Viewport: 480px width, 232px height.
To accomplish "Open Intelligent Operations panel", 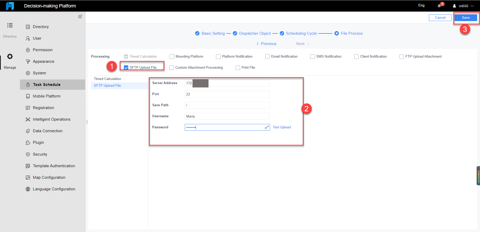I will pos(28,119).
